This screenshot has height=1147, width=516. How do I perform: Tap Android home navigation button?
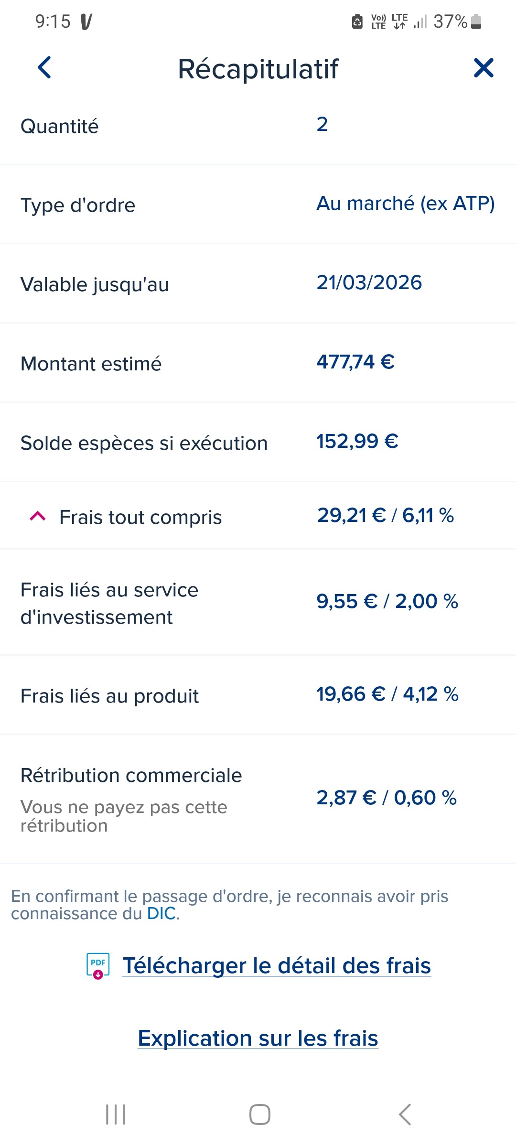pyautogui.click(x=259, y=1115)
